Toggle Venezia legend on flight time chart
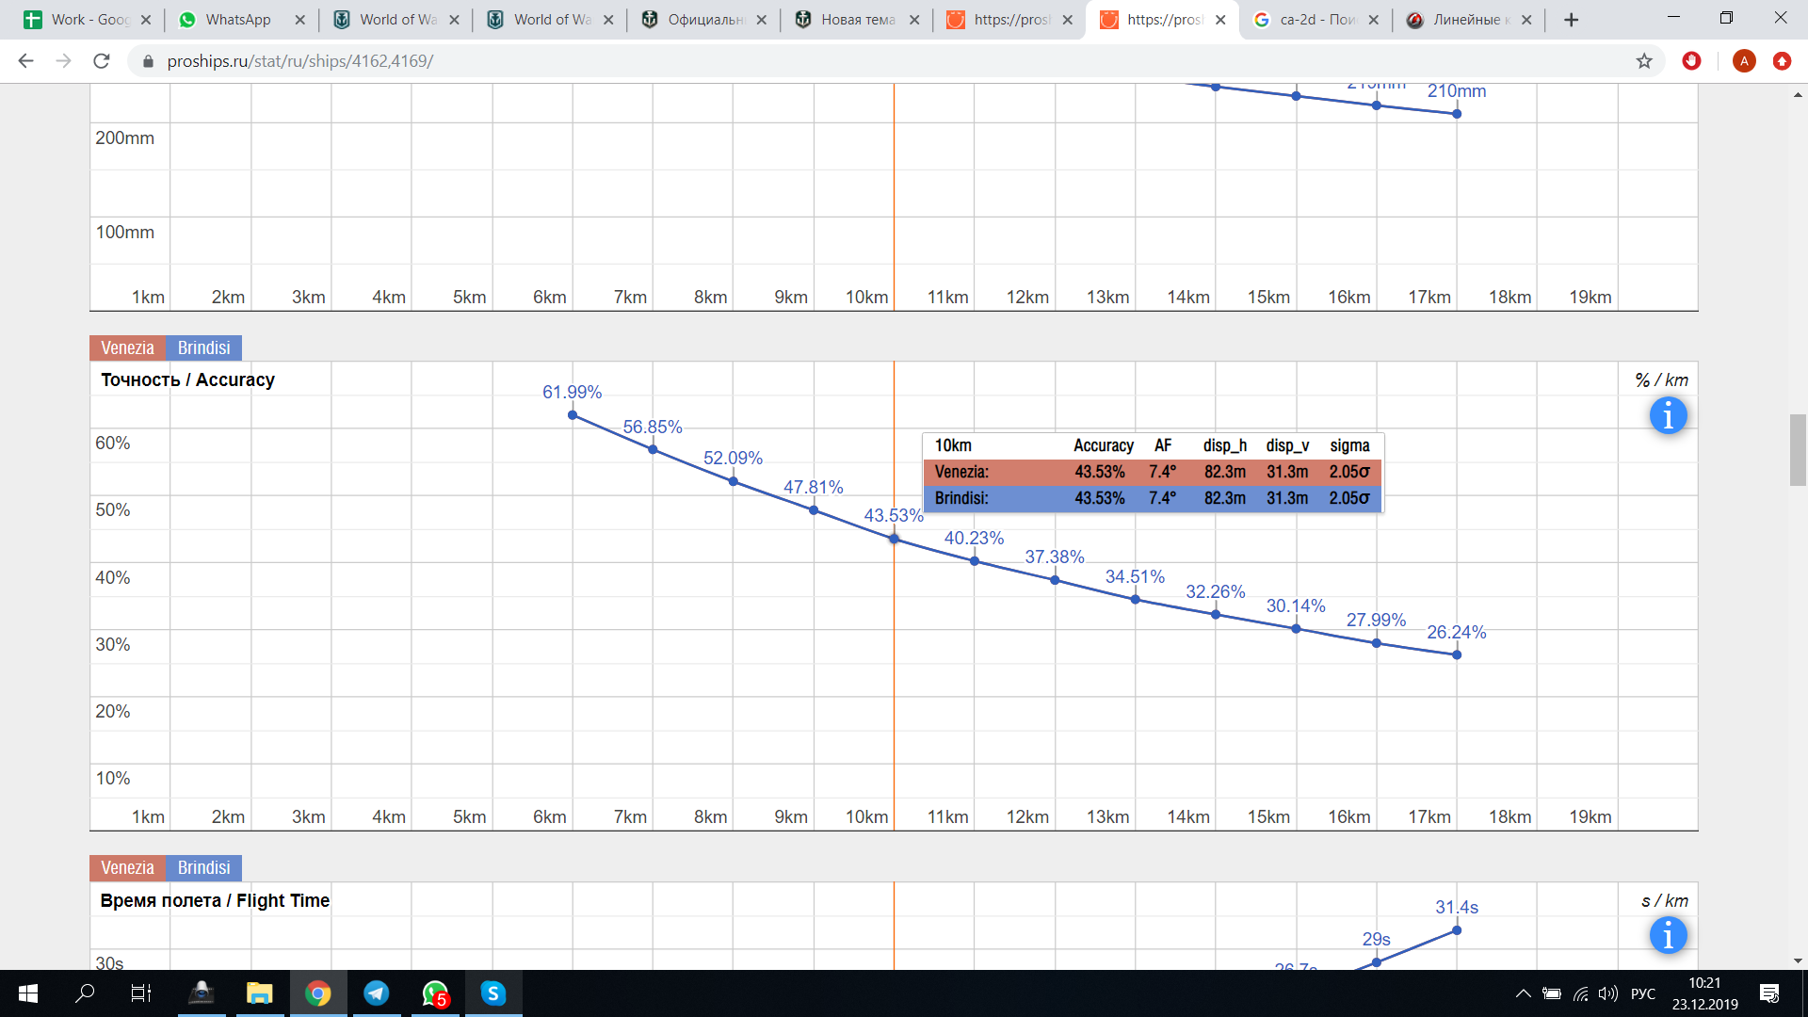The width and height of the screenshot is (1808, 1017). 127,867
